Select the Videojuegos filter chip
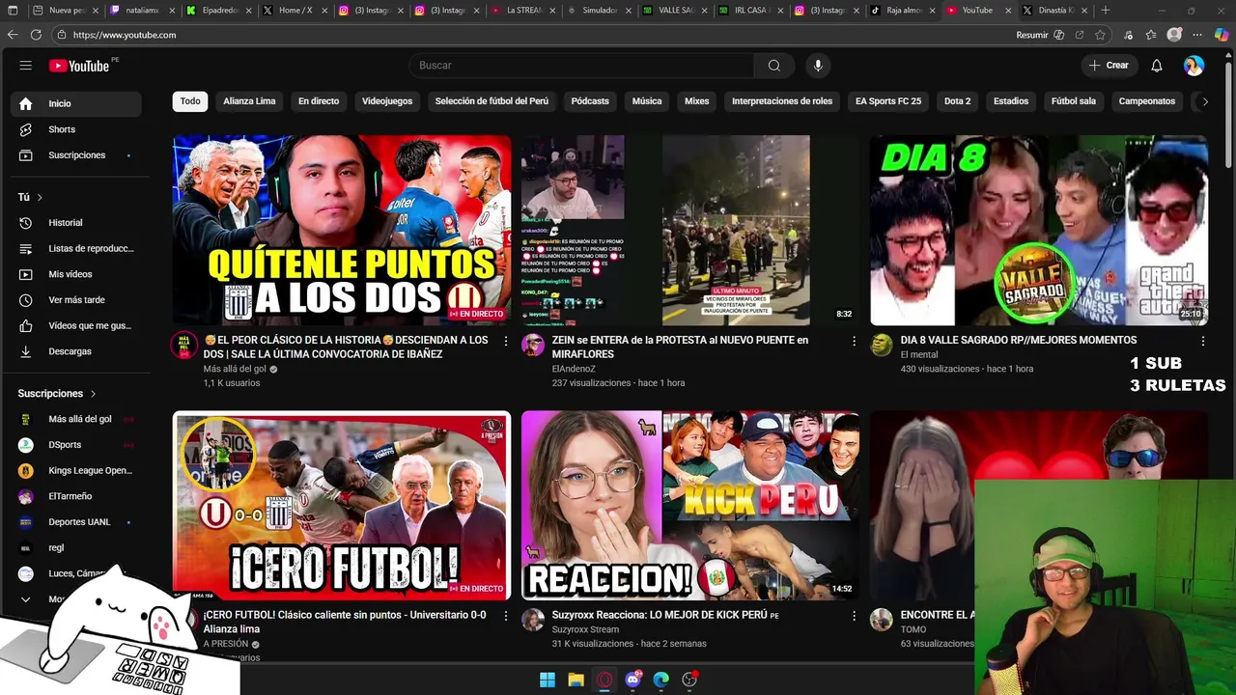Viewport: 1236px width, 695px height. click(x=387, y=101)
